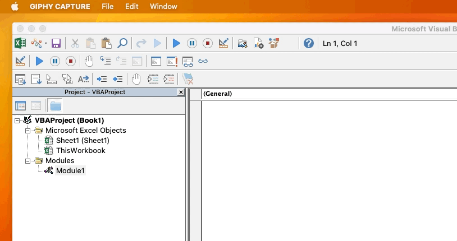Open the dropdown arrow beside Insert Module icon
Screen dimensions: 457x241
point(46,44)
